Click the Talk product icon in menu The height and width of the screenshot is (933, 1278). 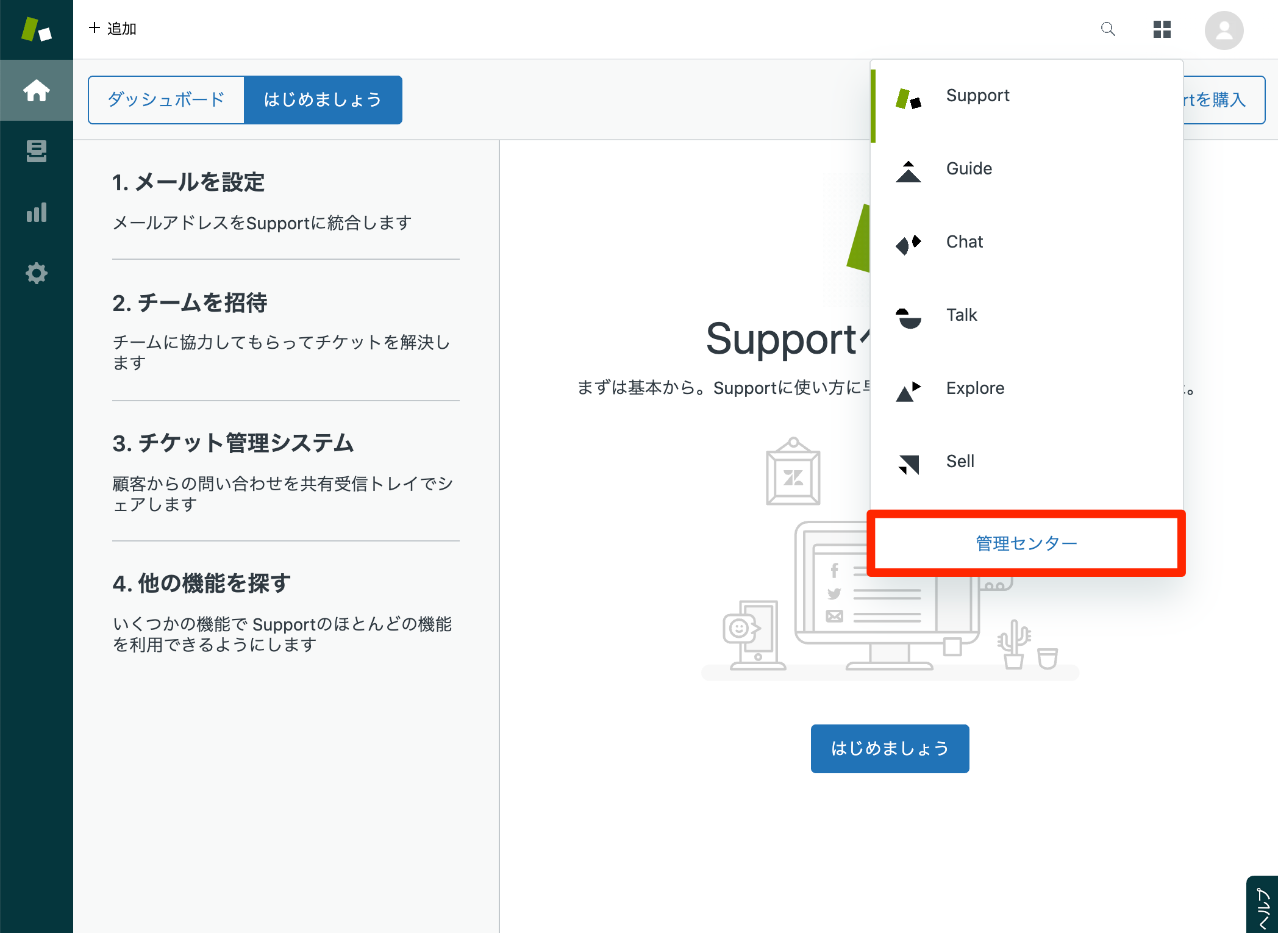(909, 318)
